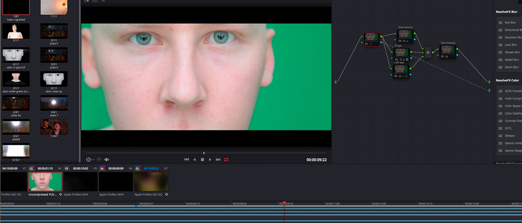Click the blue node graph alpha output
The image size is (522, 223).
489,90
